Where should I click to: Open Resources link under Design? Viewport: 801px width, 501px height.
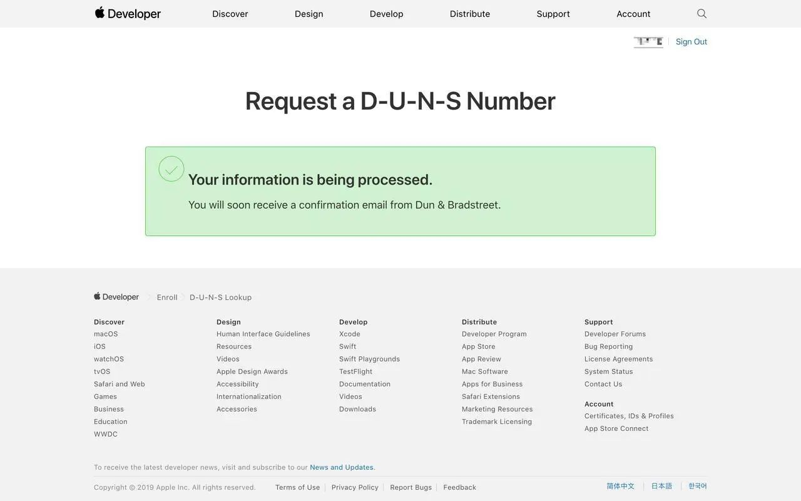(234, 346)
